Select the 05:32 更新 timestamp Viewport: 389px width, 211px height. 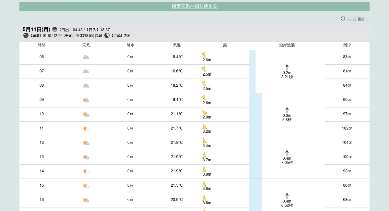[x=356, y=19]
